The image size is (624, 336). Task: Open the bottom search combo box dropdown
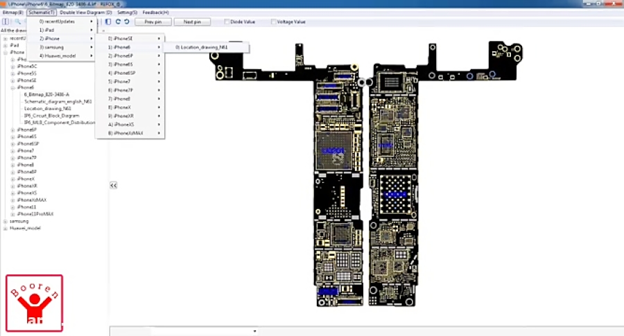coord(254,331)
